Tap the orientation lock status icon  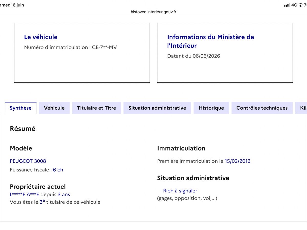click(301, 5)
